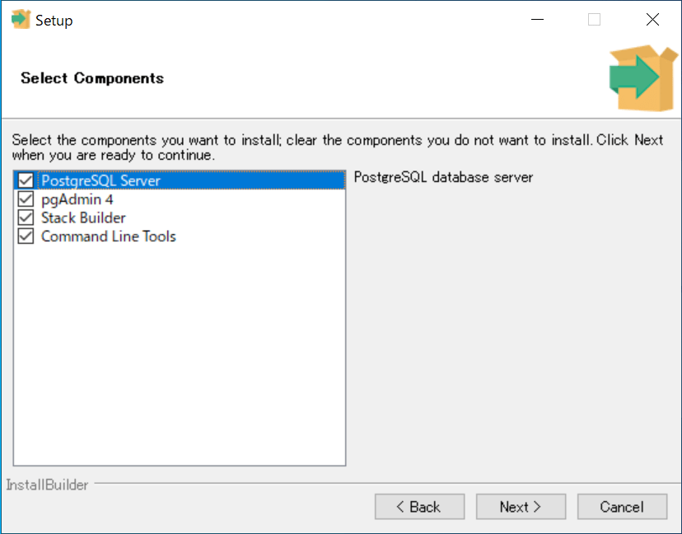Close the Setup wizard window
682x534 pixels.
point(652,20)
